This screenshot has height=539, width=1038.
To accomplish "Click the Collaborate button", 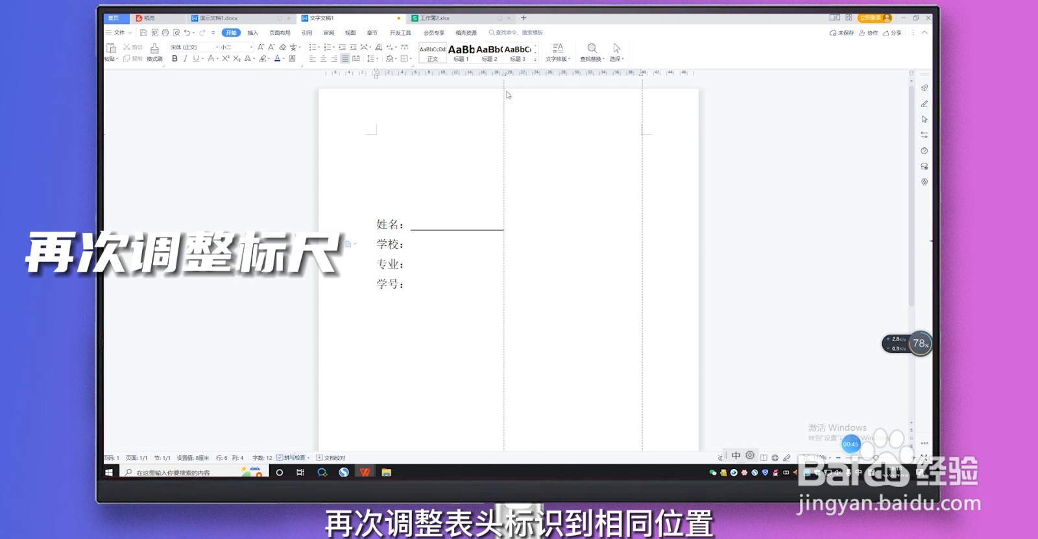I will 868,32.
